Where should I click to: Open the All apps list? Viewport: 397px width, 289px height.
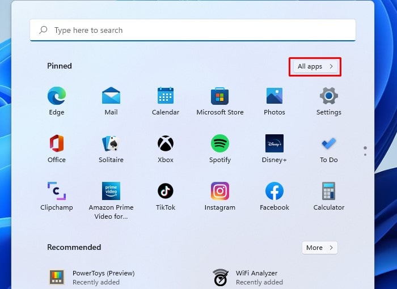(315, 66)
